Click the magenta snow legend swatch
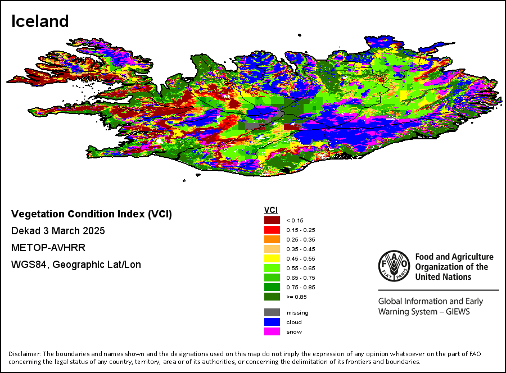The width and height of the screenshot is (506, 373). click(x=272, y=331)
